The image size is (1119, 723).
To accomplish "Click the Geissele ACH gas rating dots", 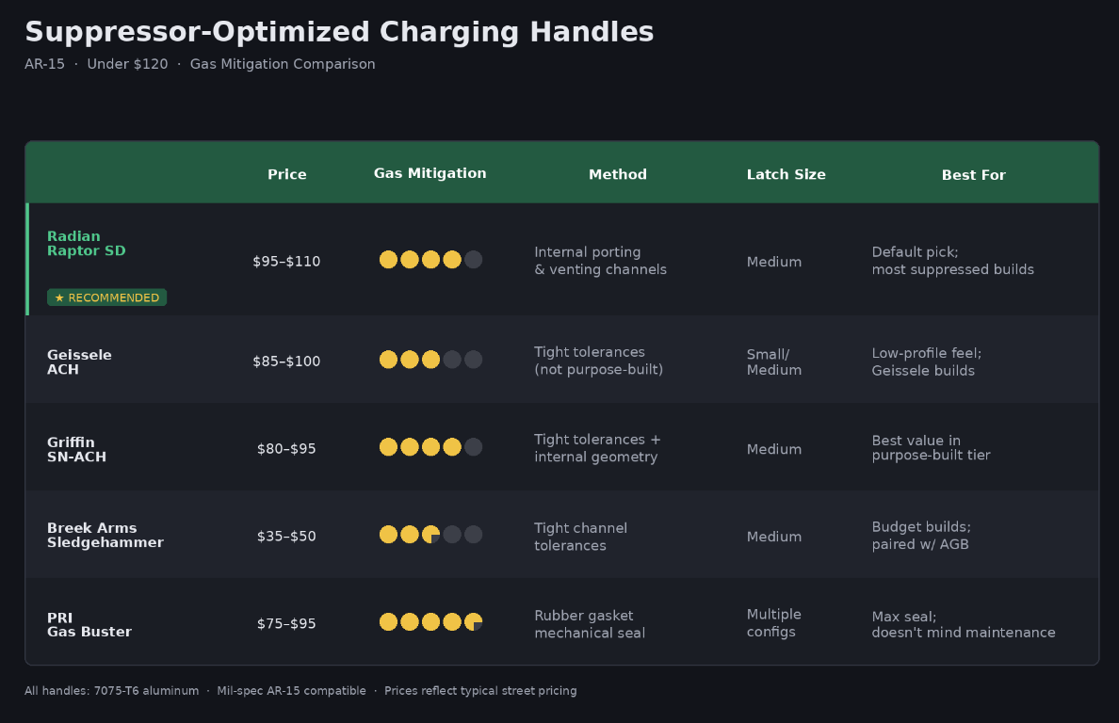I will 430,360.
